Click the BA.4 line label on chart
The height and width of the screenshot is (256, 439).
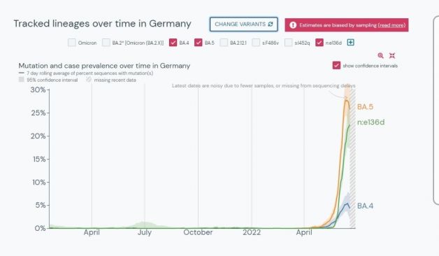point(365,206)
